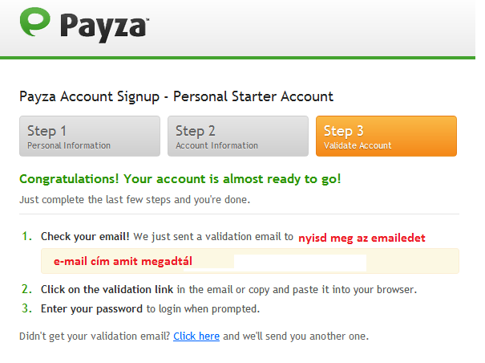Click the green Payza speech-bubble logo icon
Screen dimensions: 485x363
click(x=34, y=22)
